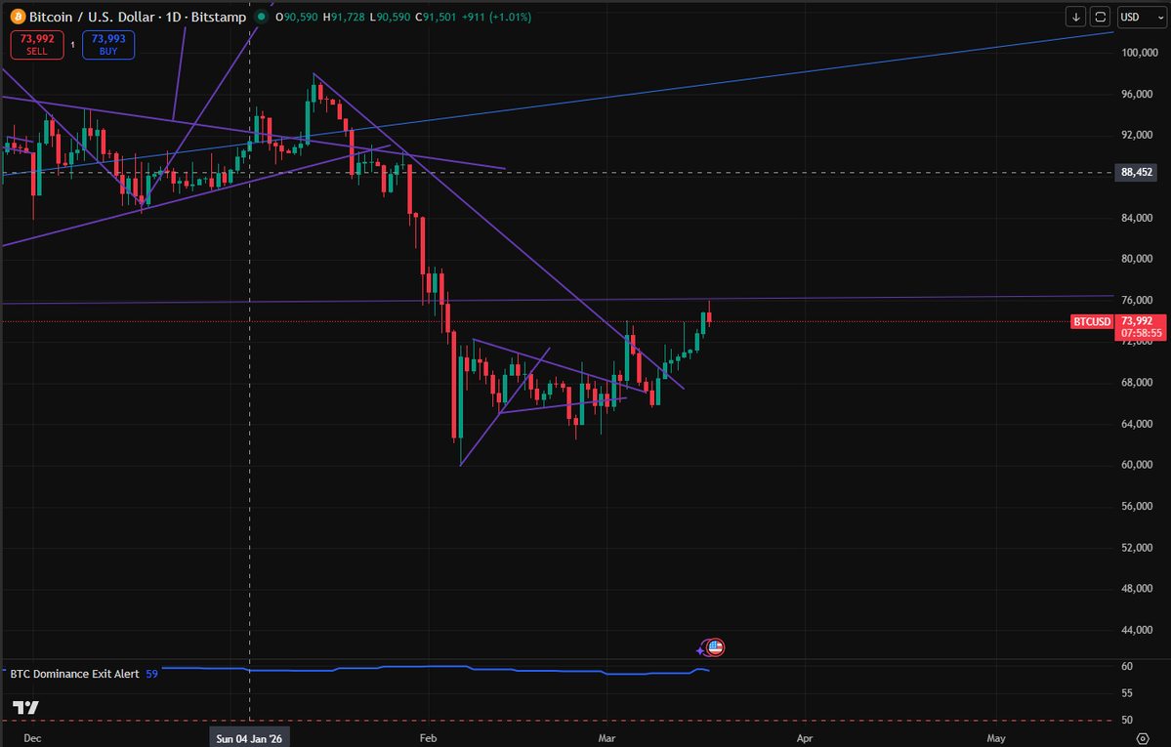The height and width of the screenshot is (747, 1171).
Task: Click the 44,000 price scale label
Action: (1137, 630)
